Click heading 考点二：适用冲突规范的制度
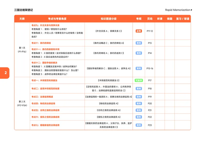The width and height of the screenshot is (205, 146). pyautogui.click(x=45, y=88)
